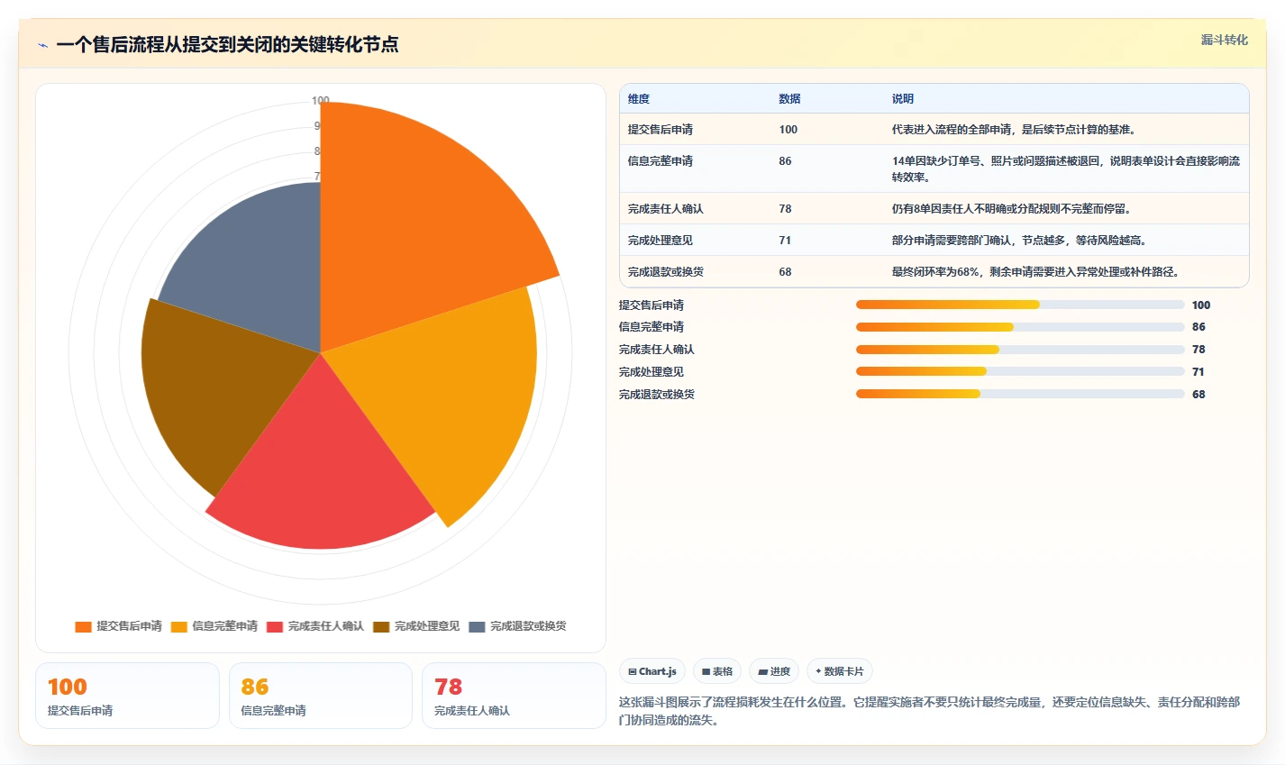
Task: Click the 这张漏斗图展示了 summary paragraph
Action: point(929,711)
